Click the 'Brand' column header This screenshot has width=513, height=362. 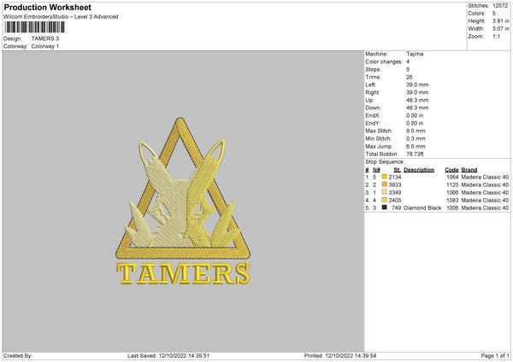tap(469, 170)
